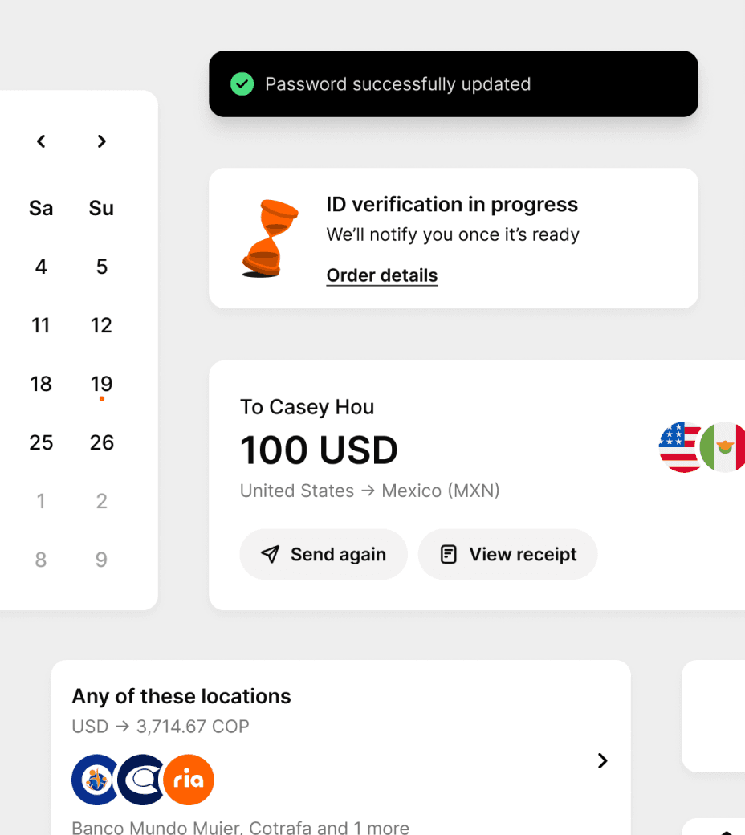745x835 pixels.
Task: Click the Password successfully updated notification
Action: click(x=454, y=84)
